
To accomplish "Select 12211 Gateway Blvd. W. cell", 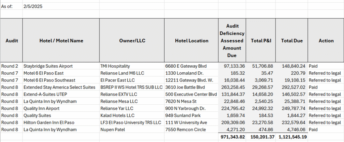I will pos(191,80).
